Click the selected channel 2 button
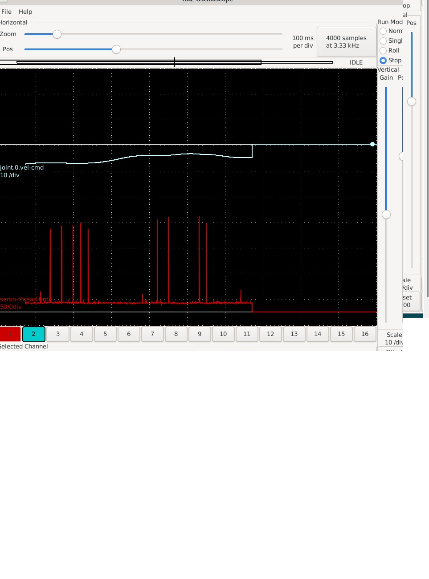429x579 pixels. click(x=33, y=334)
